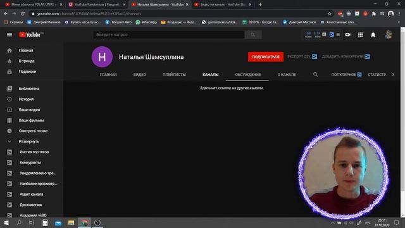Click the browser address bar

178,14
